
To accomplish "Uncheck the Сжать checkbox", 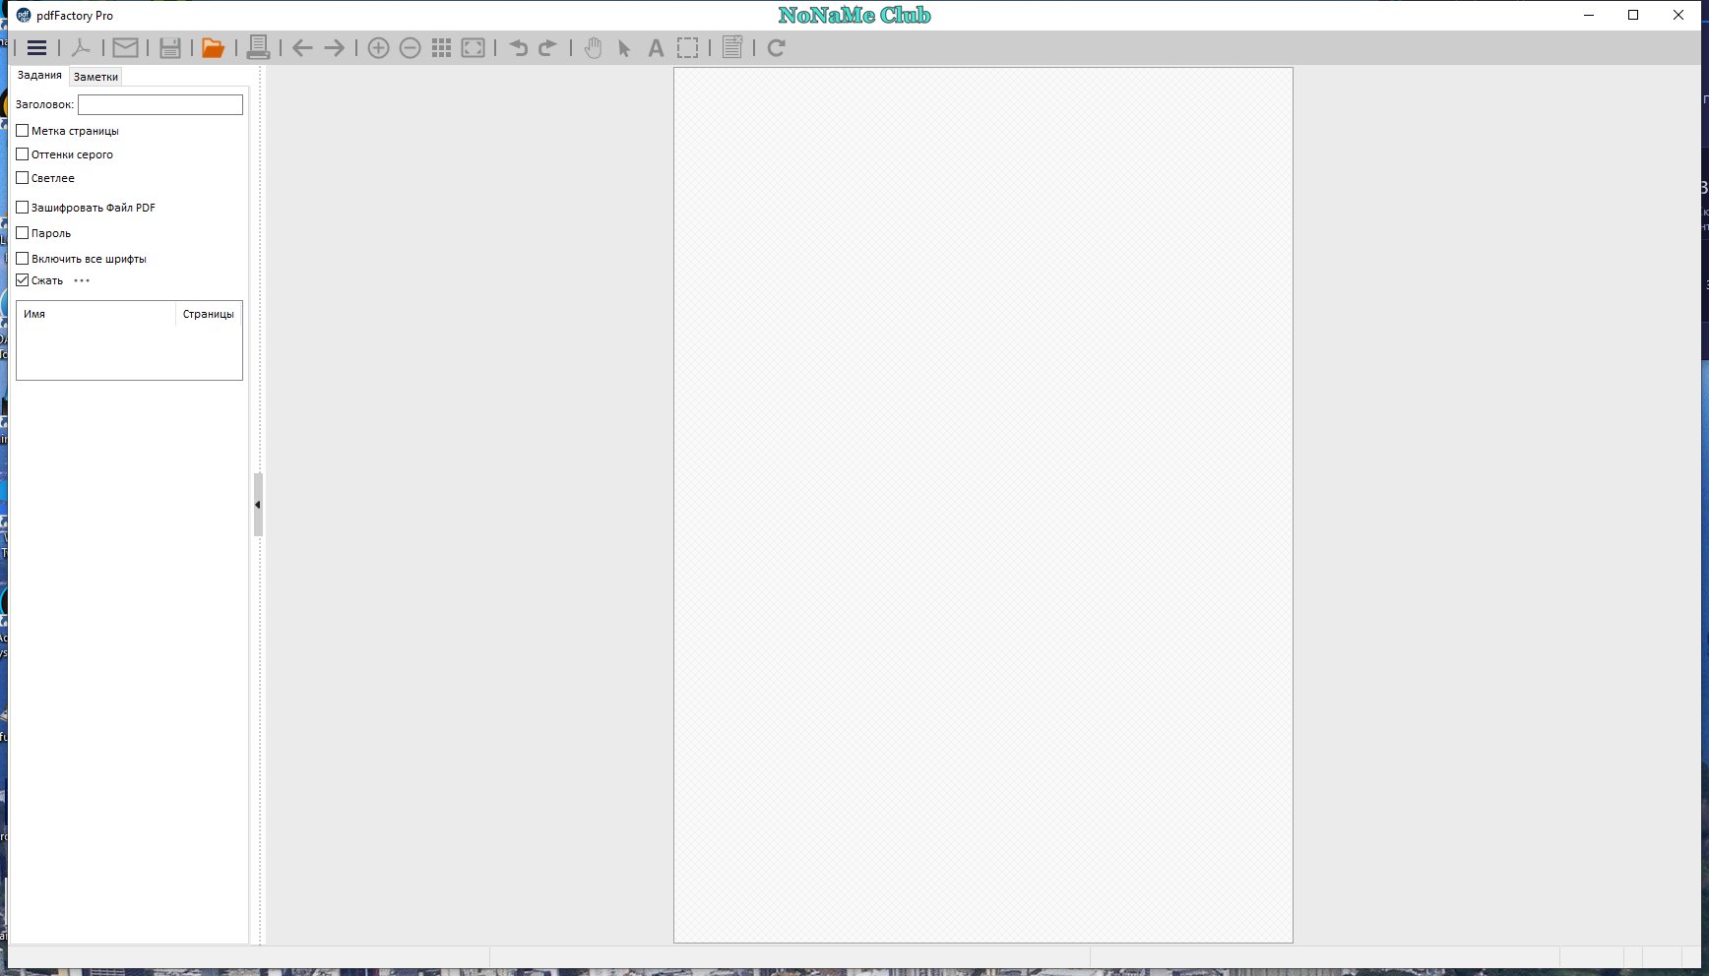I will coord(23,280).
